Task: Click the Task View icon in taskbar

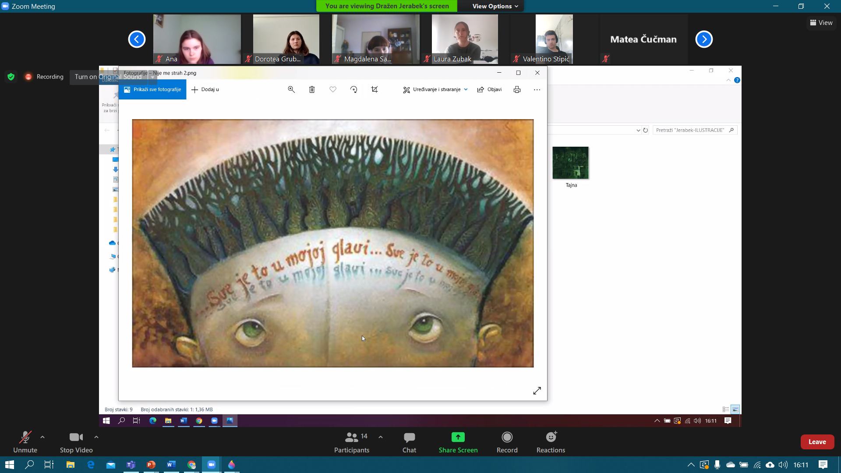Action: pos(49,465)
